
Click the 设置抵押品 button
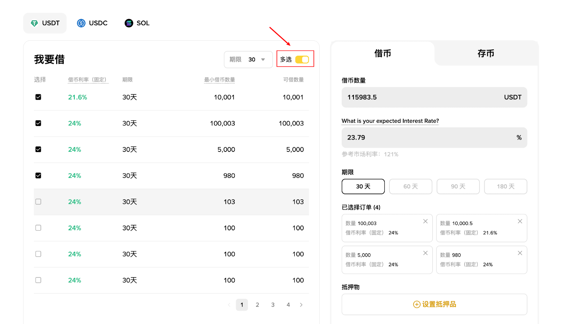point(434,304)
